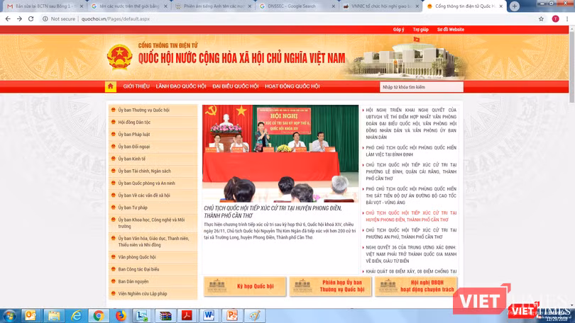This screenshot has width=575, height=323.
Task: Click the Góp ý link
Action: coord(398,30)
